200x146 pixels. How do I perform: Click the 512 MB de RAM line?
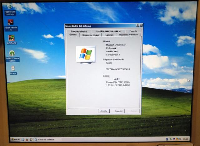coord(118,85)
